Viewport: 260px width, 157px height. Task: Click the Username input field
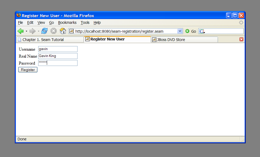(x=58, y=49)
